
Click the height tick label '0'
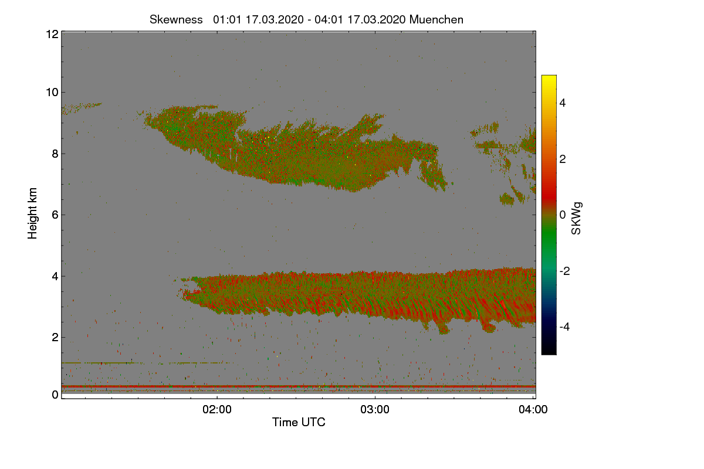click(x=55, y=395)
